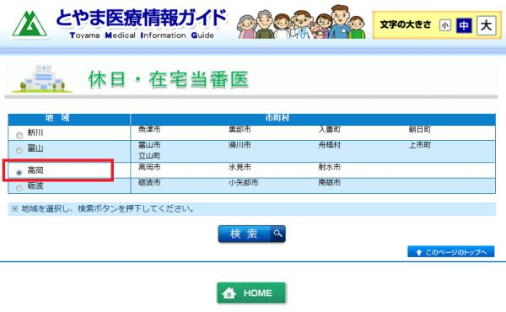Image resolution: width=506 pixels, height=312 pixels.
Task: Select the 富山 region radio button
Action: tap(19, 150)
